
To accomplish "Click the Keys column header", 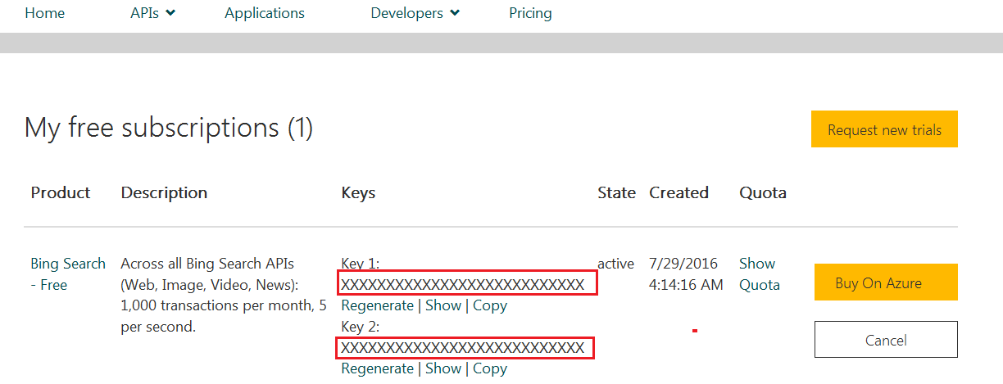I will pos(358,193).
